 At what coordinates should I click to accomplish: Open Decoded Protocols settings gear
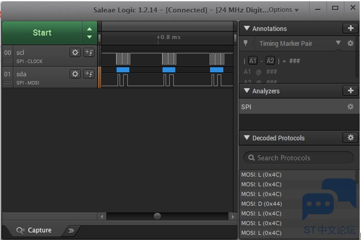[x=350, y=138]
